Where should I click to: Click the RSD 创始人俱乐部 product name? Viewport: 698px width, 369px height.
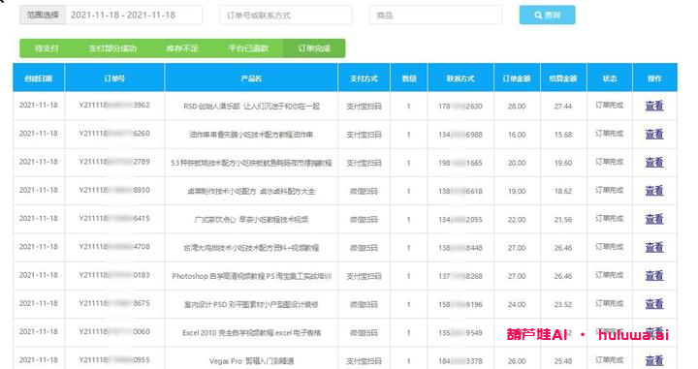point(251,107)
